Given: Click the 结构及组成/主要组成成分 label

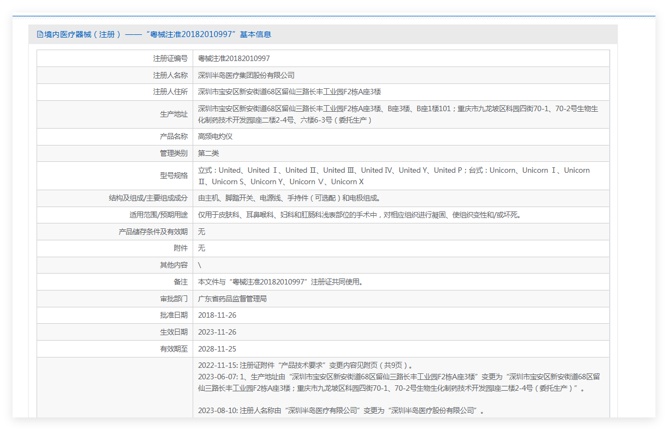Looking at the screenshot, I should (148, 198).
